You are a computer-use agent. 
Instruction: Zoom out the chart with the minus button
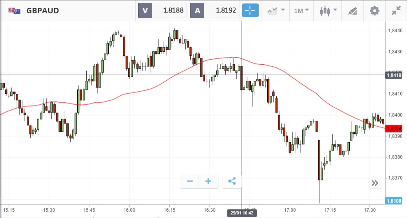190,181
